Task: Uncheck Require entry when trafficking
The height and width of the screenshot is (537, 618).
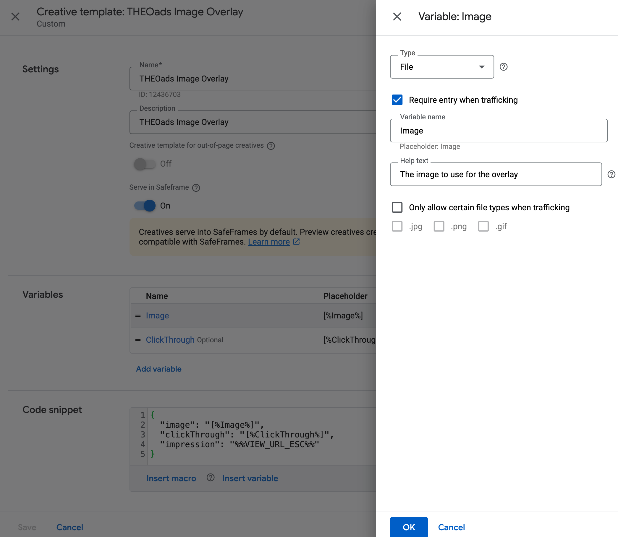Action: tap(397, 100)
